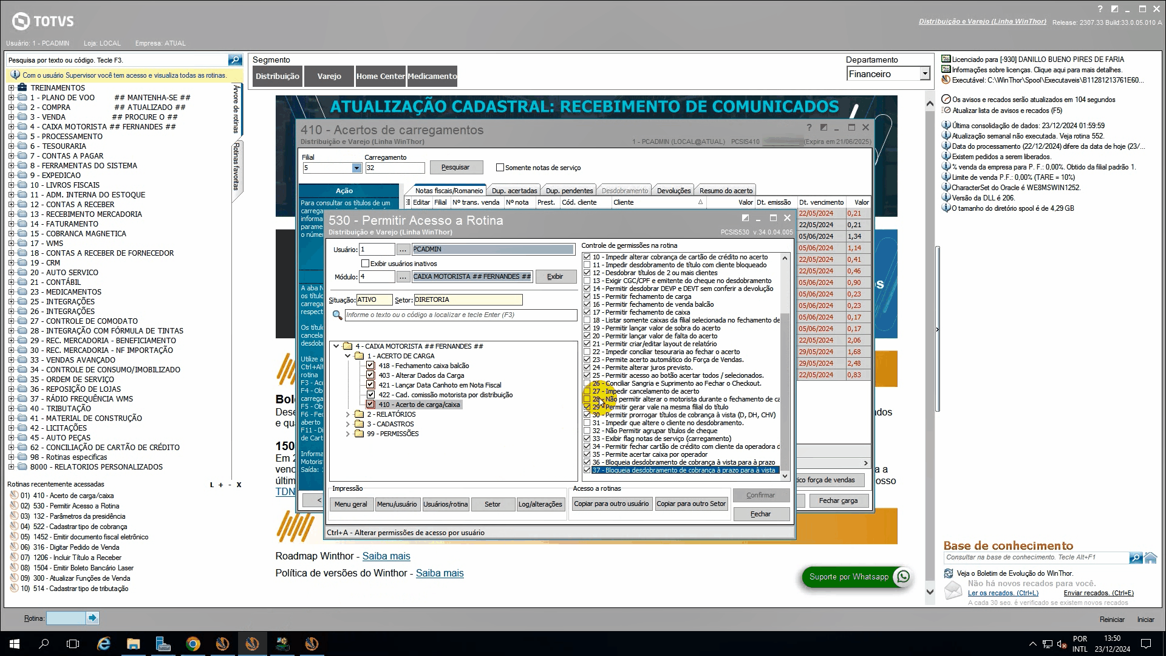Open user lookup ellipsis button beside Usuário
The width and height of the screenshot is (1166, 656).
(403, 249)
